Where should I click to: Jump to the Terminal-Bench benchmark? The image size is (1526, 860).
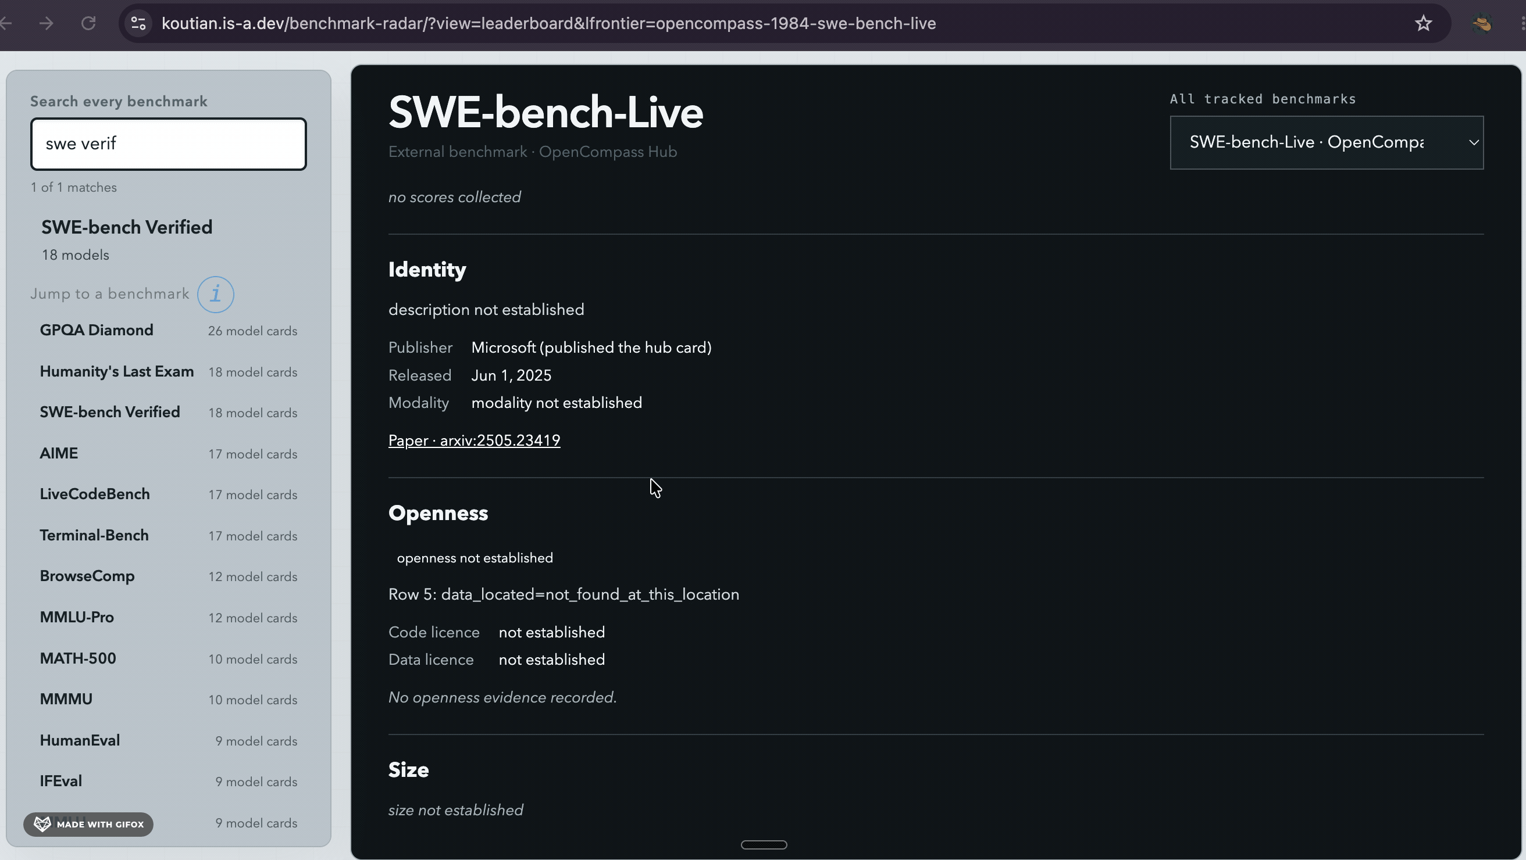point(168,536)
